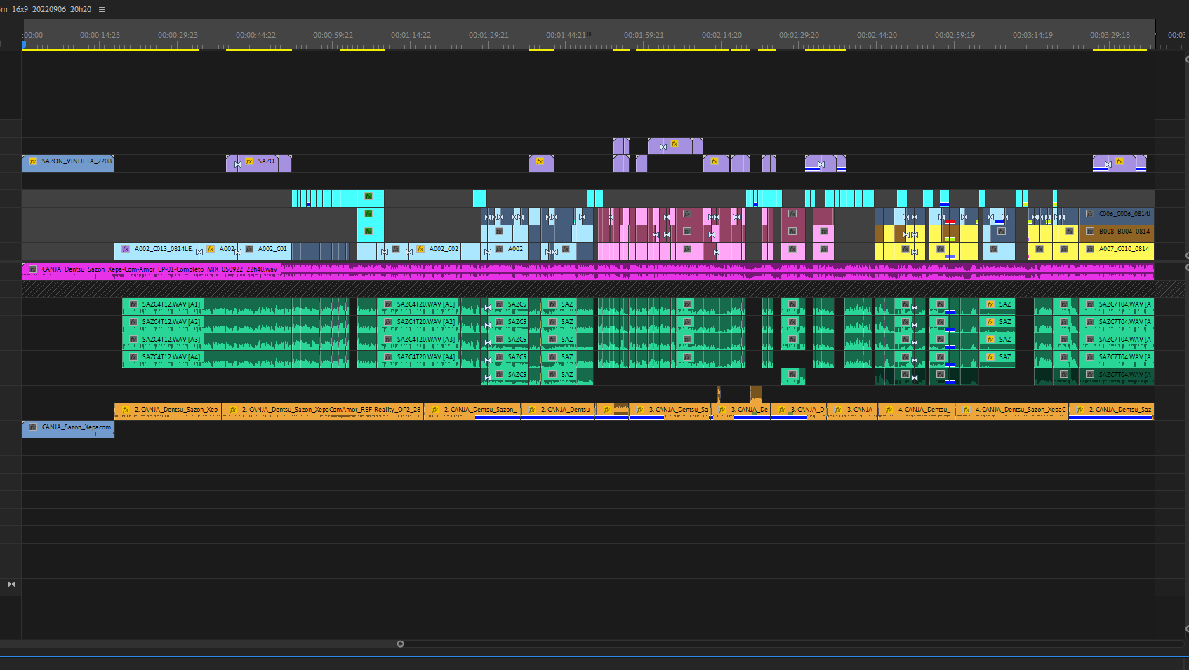This screenshot has height=670, width=1189.
Task: Click transition icon between A002_C013_0814LE and A002
Action: click(x=200, y=252)
